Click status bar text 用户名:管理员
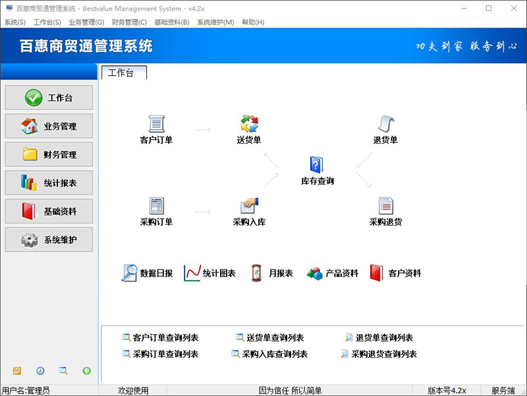 click(x=26, y=391)
